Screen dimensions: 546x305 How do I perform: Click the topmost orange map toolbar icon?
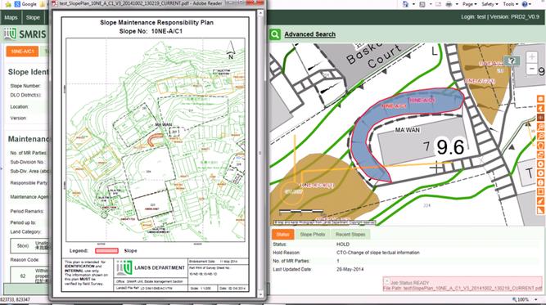pyautogui.click(x=541, y=99)
